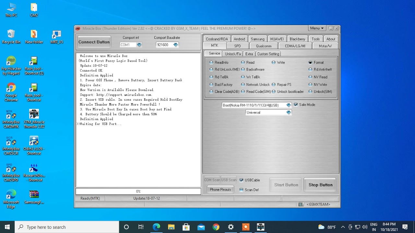Select the SamsungF... archive icon
415x233 pixels.
click(x=34, y=197)
